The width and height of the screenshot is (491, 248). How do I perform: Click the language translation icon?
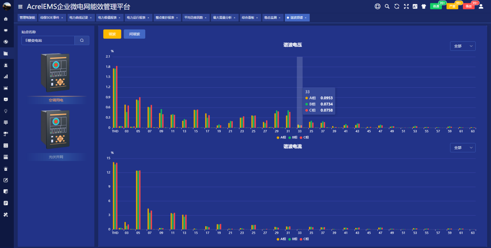[x=415, y=6]
